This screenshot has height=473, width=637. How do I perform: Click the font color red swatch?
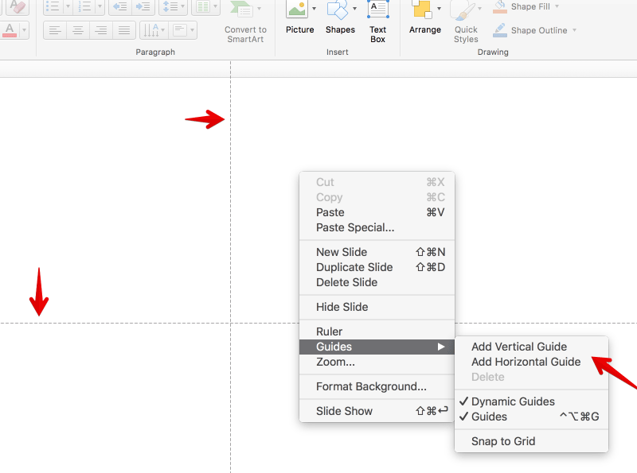(x=10, y=31)
